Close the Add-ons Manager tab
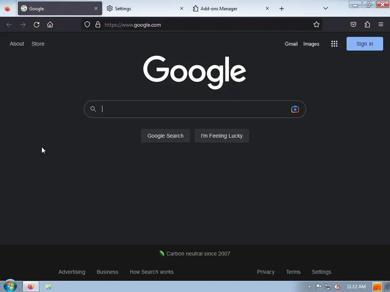 click(x=267, y=8)
